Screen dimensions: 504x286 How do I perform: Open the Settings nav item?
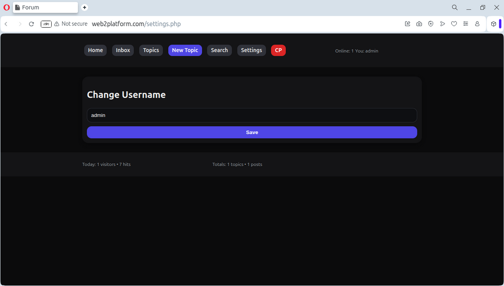[252, 50]
